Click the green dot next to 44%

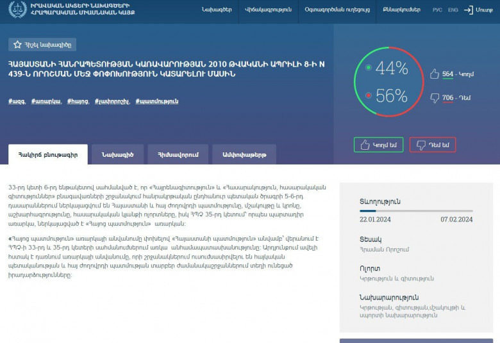coord(368,67)
